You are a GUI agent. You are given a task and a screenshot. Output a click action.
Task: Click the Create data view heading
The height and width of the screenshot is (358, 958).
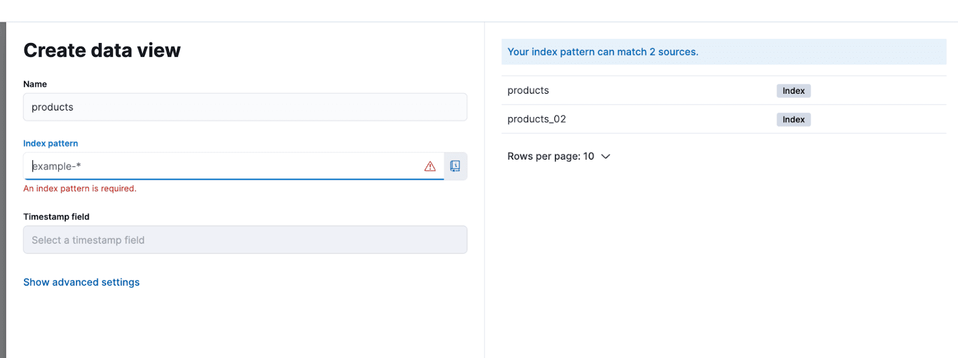point(102,50)
